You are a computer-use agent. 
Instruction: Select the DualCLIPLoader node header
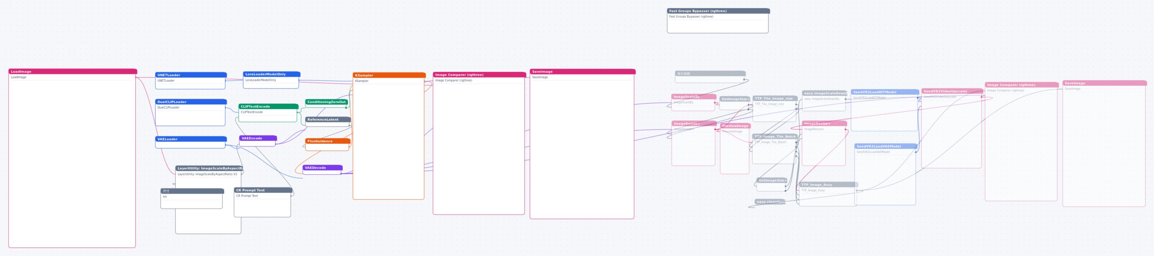pos(191,102)
